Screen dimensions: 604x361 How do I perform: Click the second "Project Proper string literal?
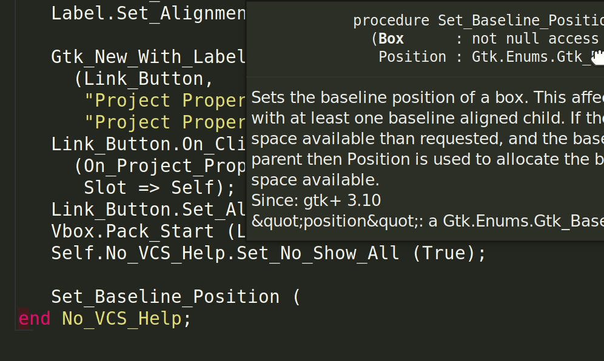tap(165, 122)
